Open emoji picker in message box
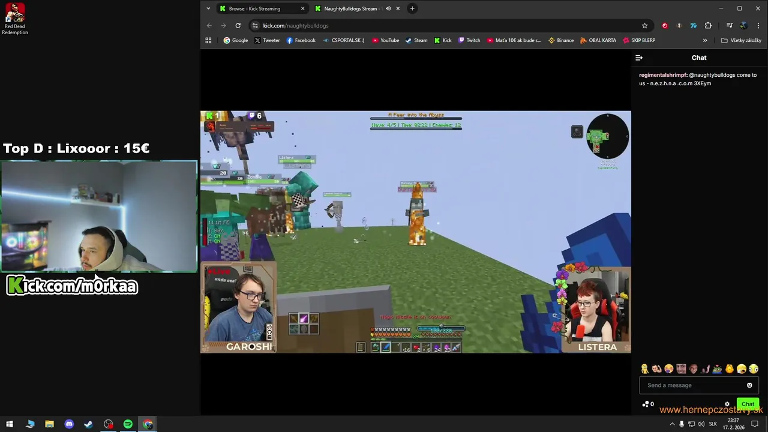Viewport: 768px width, 432px height. point(749,385)
